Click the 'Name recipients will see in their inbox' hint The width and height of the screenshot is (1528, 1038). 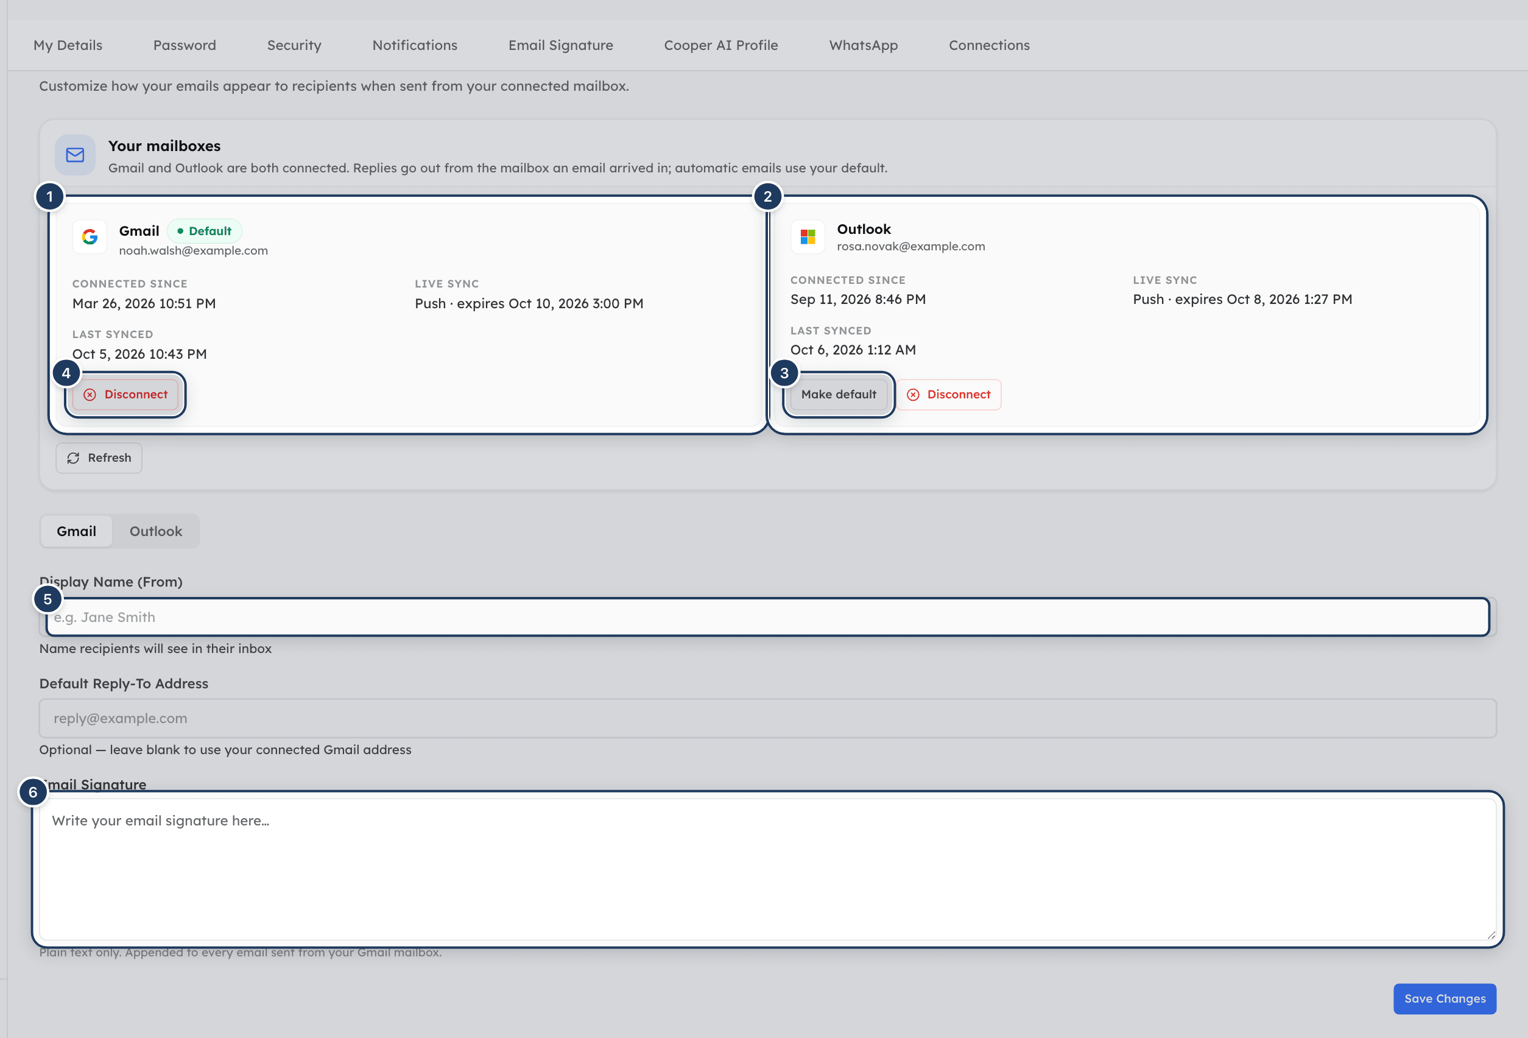tap(155, 649)
